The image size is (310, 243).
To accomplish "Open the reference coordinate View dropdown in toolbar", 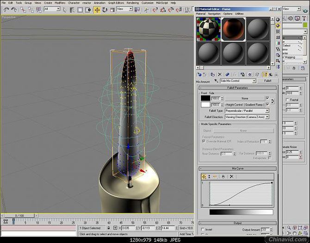I will pos(124,9).
